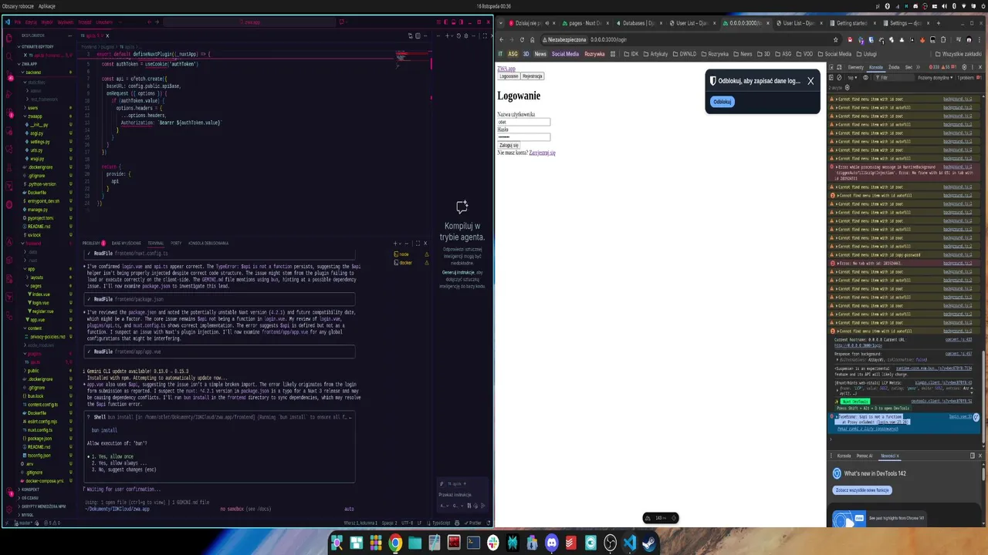The image size is (988, 555).
Task: Expand SKRYPTY MENEDŻERA NPM section
Action: tap(42, 506)
